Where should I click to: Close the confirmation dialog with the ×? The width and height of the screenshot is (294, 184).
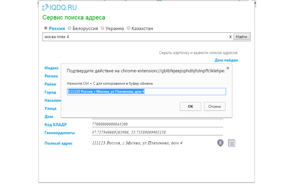coord(228,68)
